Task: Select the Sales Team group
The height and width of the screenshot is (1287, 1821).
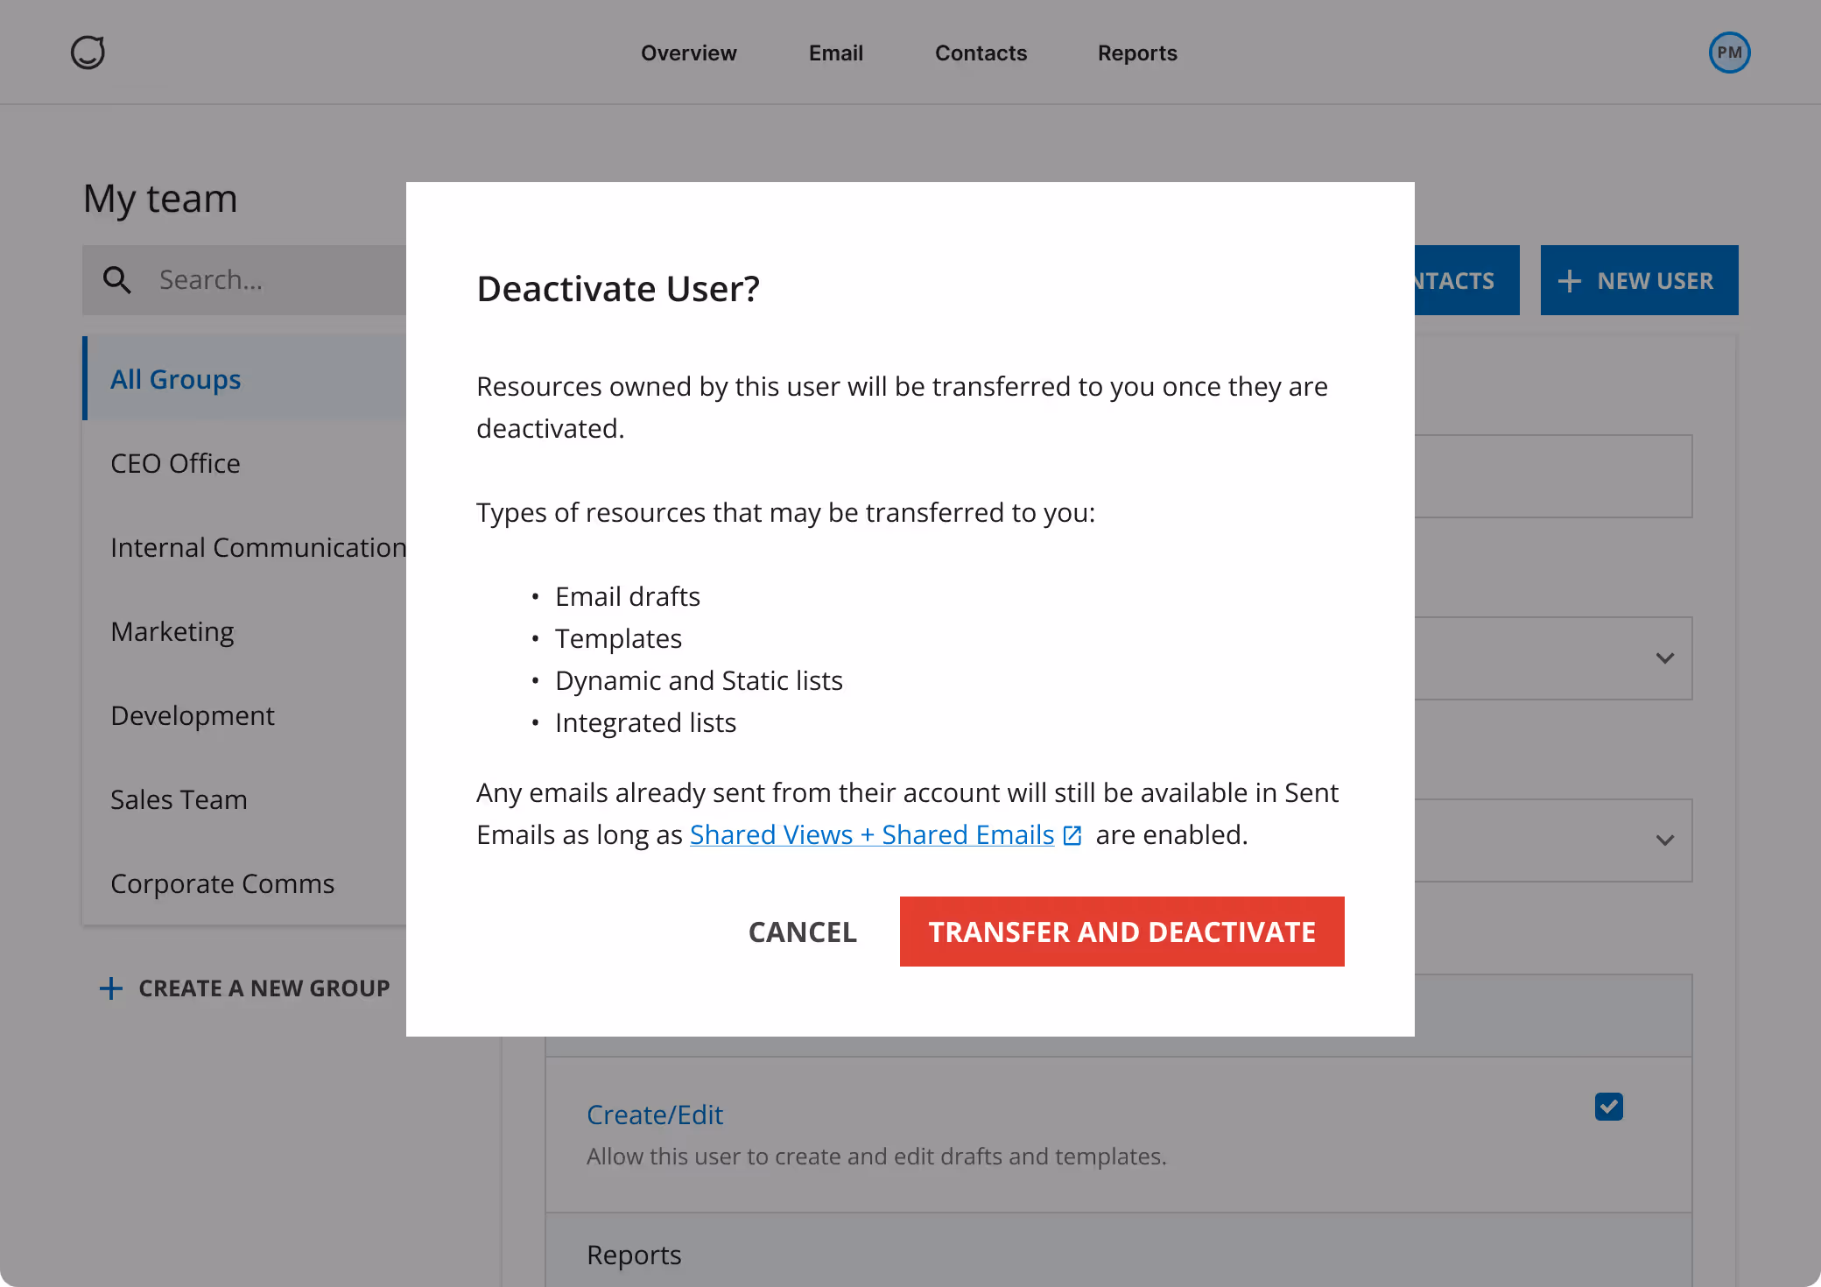Action: click(179, 799)
